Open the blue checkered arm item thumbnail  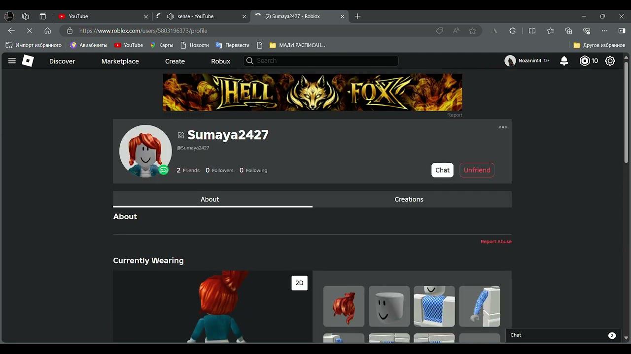coord(480,306)
